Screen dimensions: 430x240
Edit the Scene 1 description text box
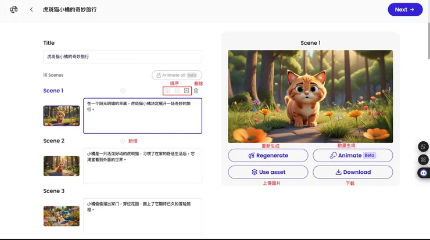tap(142, 116)
